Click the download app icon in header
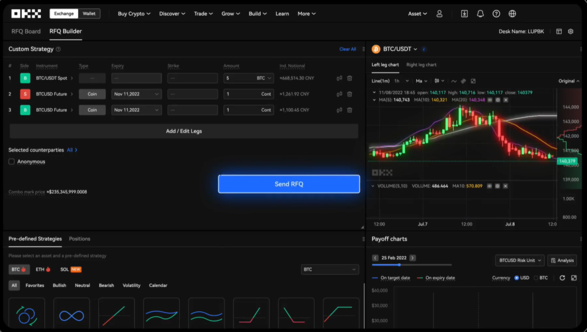 click(464, 14)
